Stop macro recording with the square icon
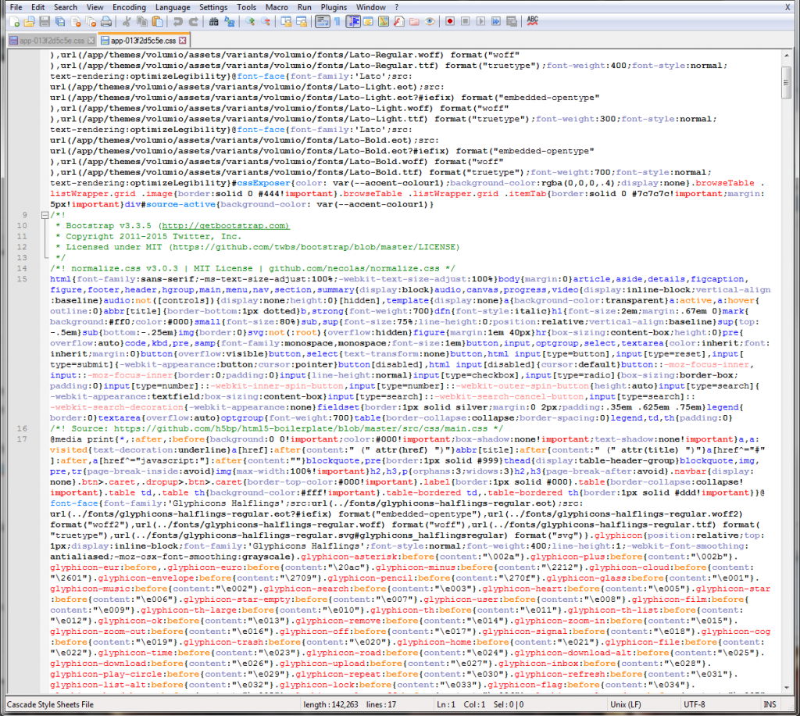Viewport: 800px width, 716px height. tap(466, 21)
